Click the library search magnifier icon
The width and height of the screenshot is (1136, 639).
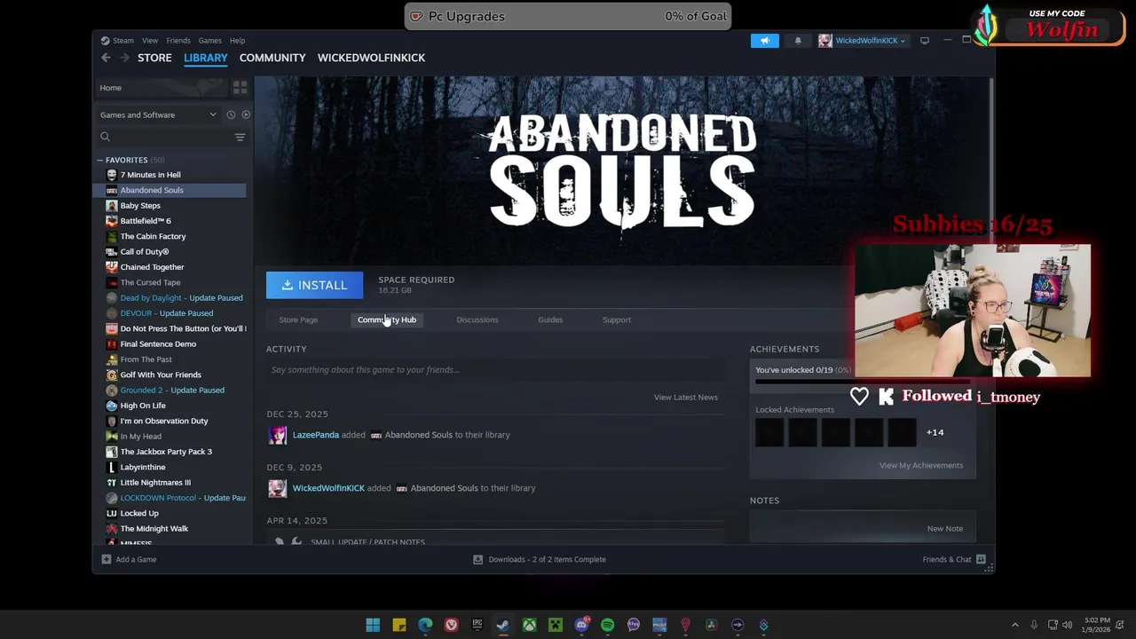[105, 137]
